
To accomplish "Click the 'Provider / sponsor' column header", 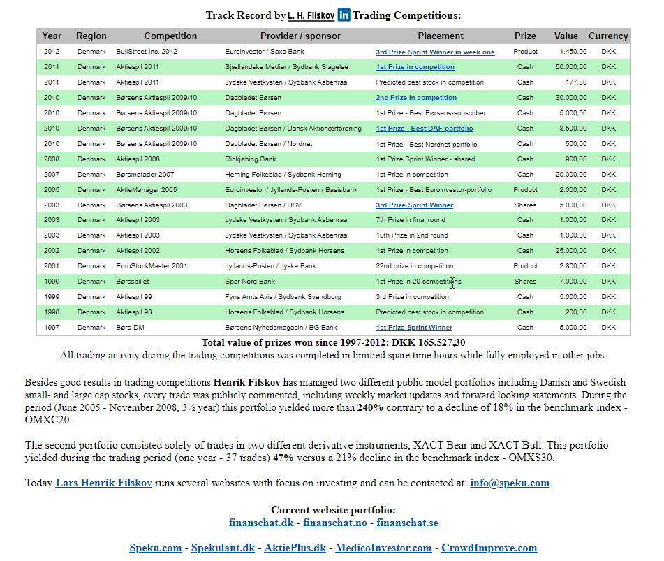I will (300, 36).
